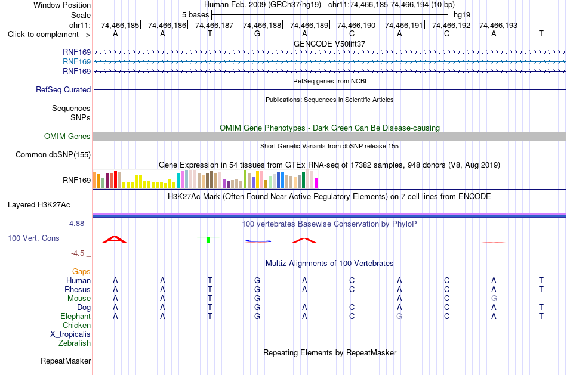Click the RepeatMasker track label
The height and width of the screenshot is (375, 567).
coord(66,361)
